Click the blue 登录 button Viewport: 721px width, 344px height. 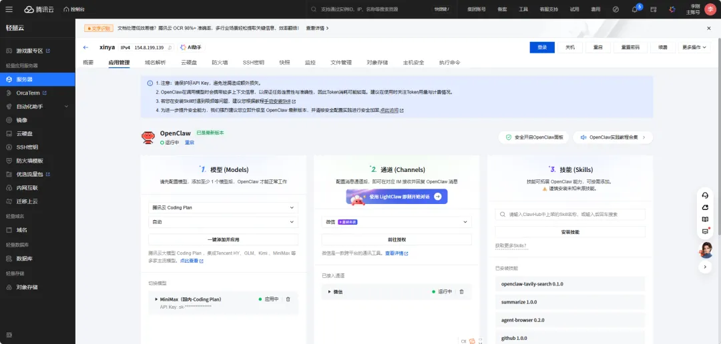[542, 47]
